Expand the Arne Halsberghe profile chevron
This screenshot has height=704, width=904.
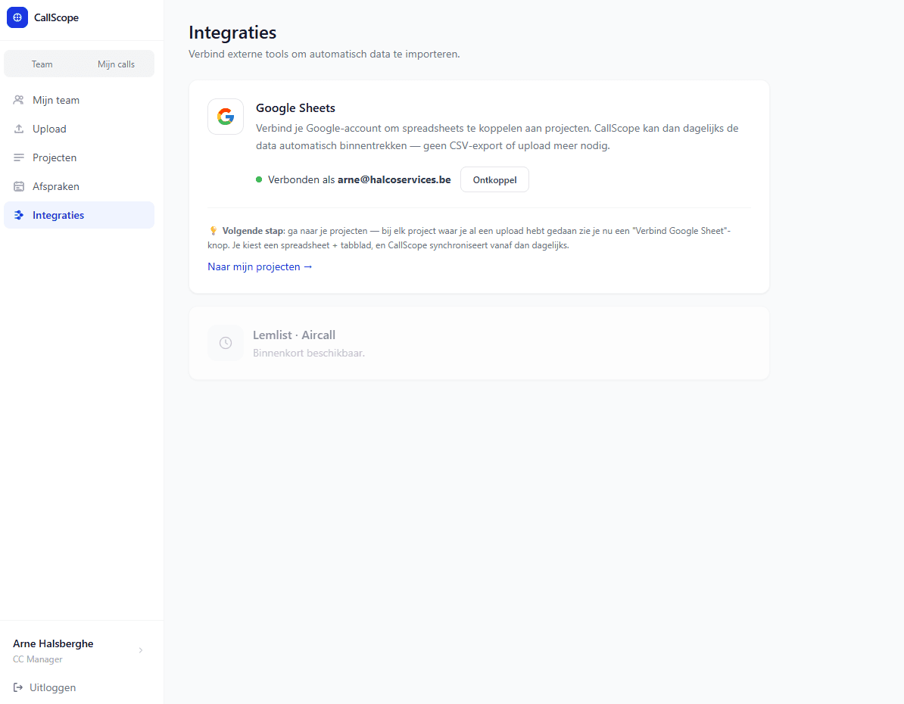click(141, 650)
